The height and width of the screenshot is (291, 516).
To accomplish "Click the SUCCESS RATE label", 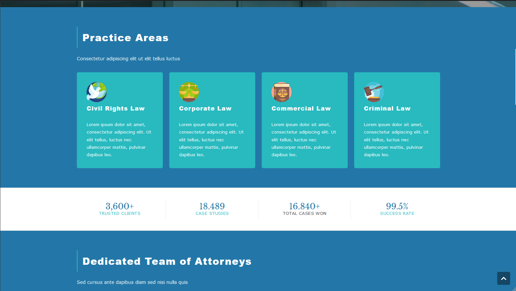I will coord(397,214).
